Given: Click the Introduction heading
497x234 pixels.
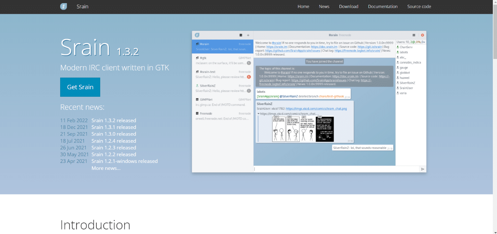Looking at the screenshot, I should pos(95,225).
